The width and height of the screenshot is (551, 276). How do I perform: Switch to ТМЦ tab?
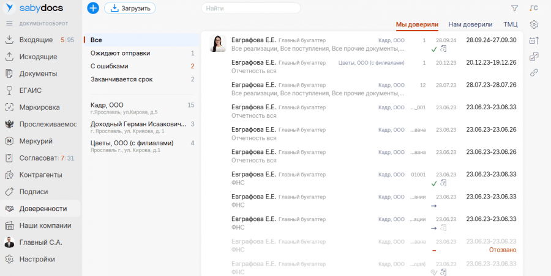point(511,24)
